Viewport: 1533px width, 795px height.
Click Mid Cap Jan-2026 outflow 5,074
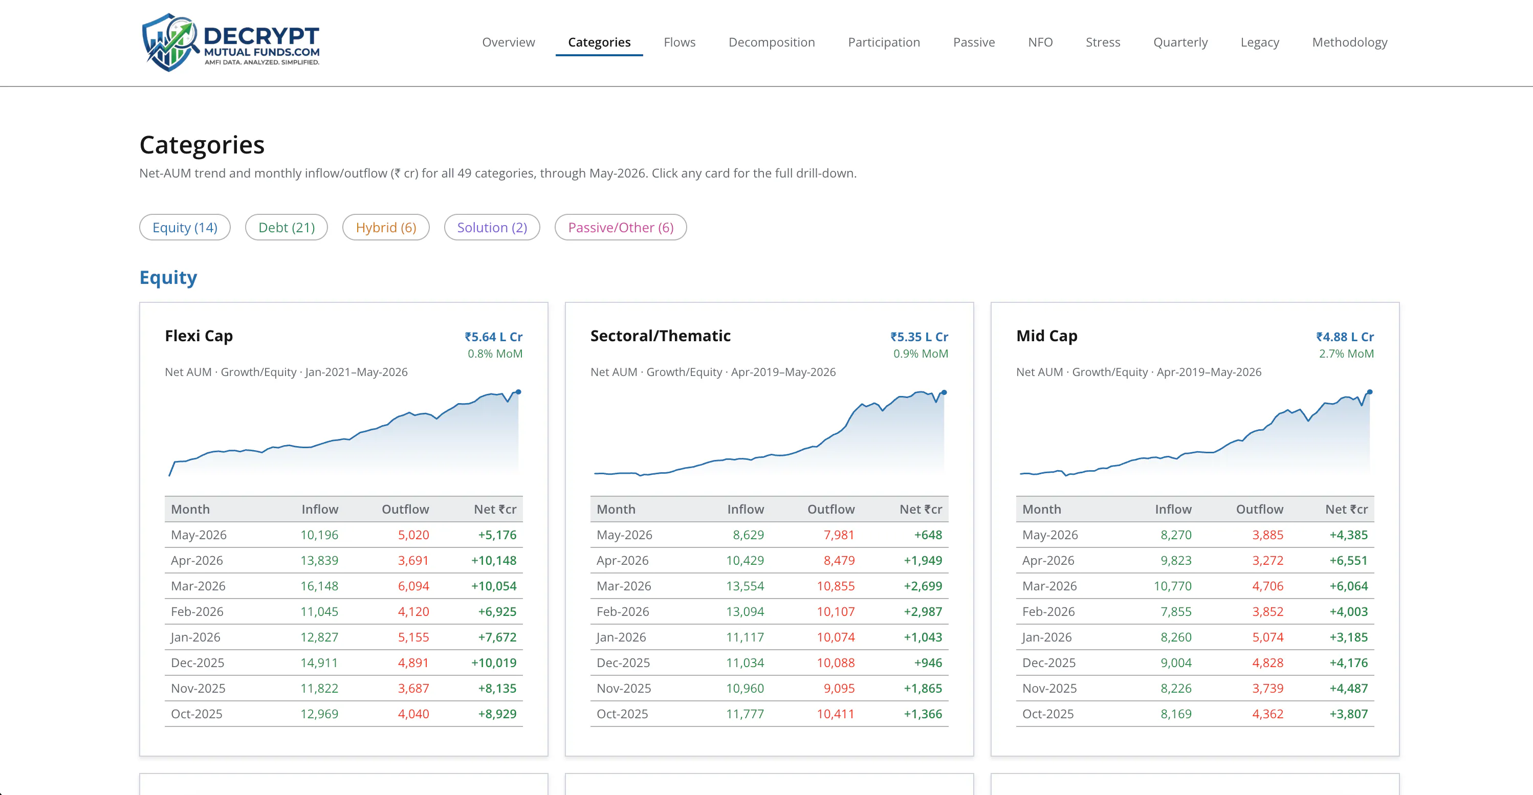(x=1267, y=637)
